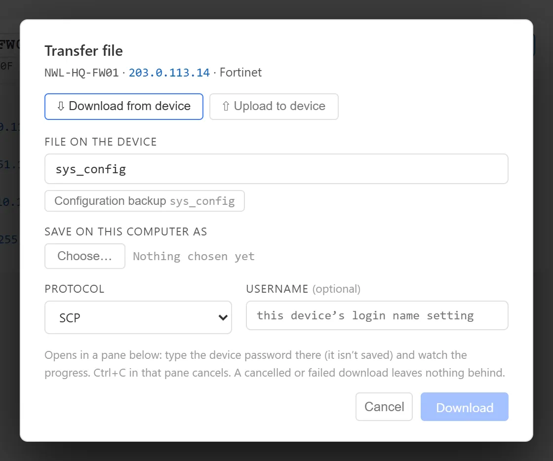Click the download arrow icon
Image resolution: width=553 pixels, height=461 pixels.
[61, 107]
